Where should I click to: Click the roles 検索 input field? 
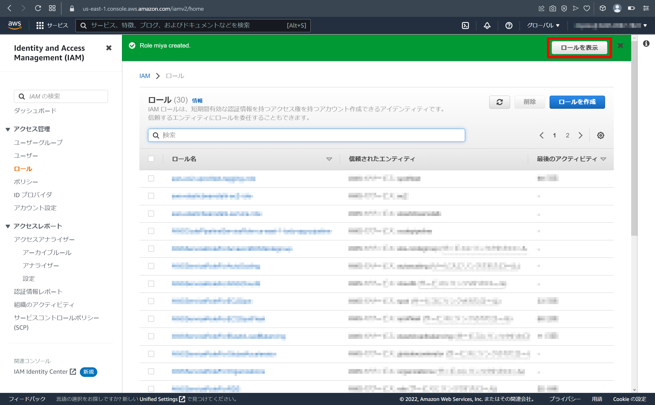306,135
